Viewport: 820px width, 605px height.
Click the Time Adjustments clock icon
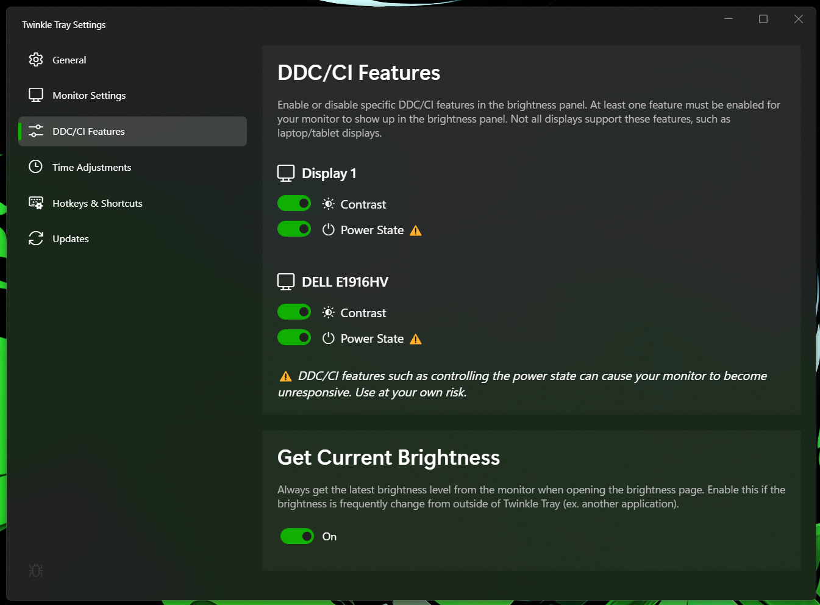tap(36, 167)
